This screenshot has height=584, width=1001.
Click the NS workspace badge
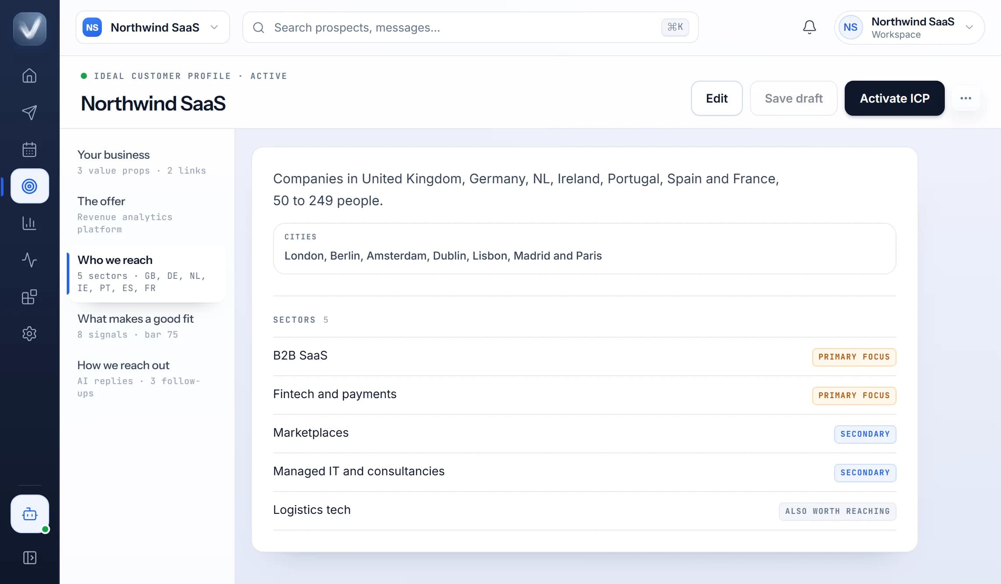click(x=92, y=27)
